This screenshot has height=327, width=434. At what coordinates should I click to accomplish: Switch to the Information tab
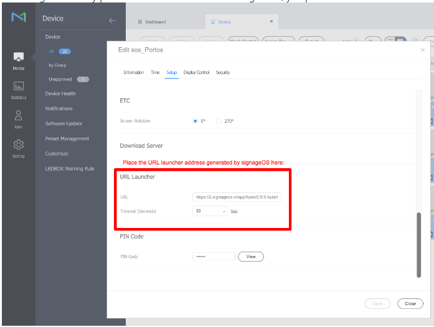click(x=133, y=72)
